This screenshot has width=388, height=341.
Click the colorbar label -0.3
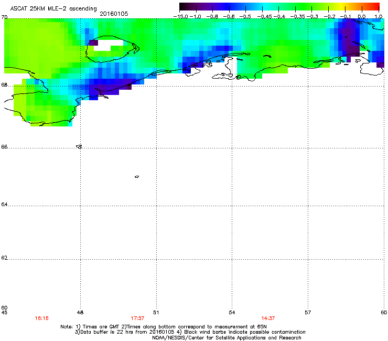pyautogui.click(x=312, y=17)
